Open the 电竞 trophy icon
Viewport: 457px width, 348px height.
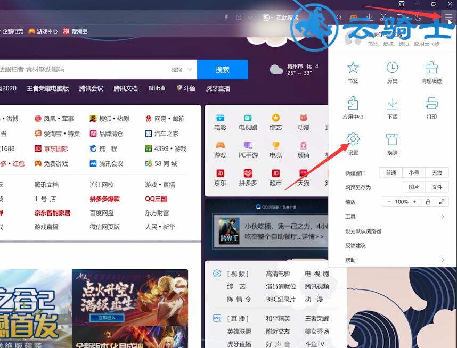[275, 145]
